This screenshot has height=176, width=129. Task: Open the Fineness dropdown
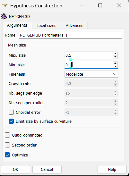[91, 74]
